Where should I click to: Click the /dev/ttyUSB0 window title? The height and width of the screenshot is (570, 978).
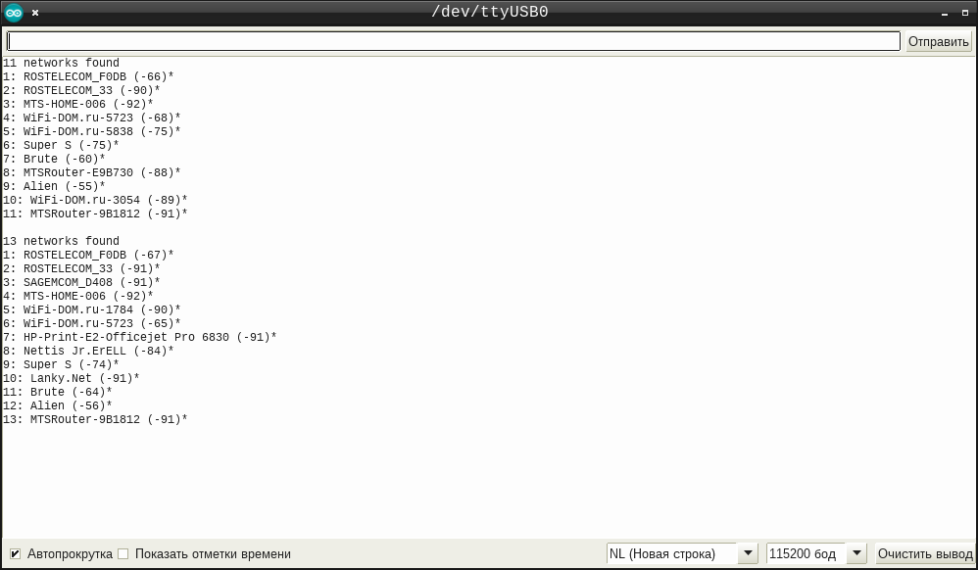(490, 13)
